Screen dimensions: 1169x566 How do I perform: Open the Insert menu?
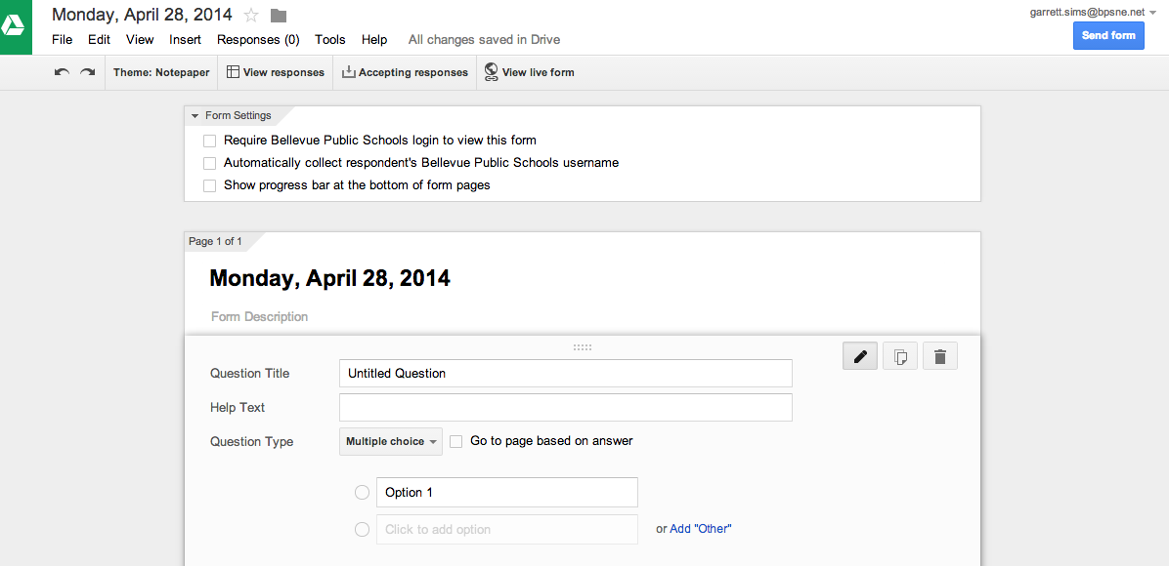[185, 39]
